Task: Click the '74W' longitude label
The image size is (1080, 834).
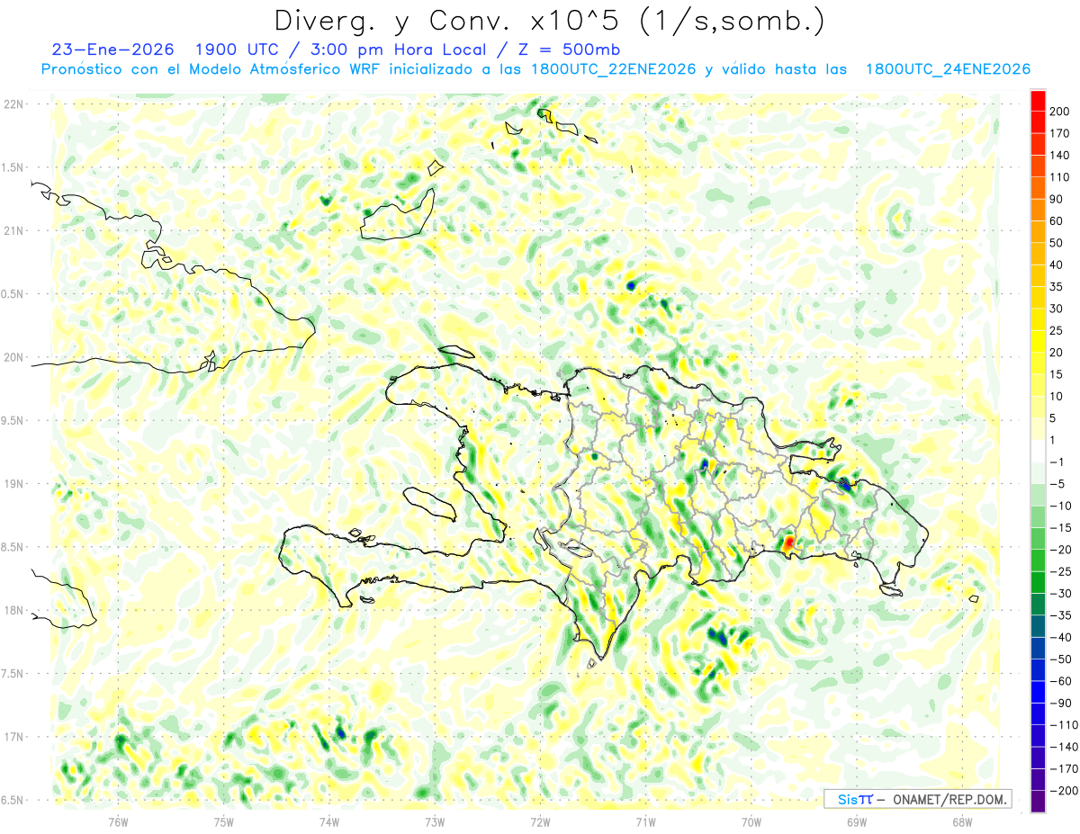Action: 328,822
